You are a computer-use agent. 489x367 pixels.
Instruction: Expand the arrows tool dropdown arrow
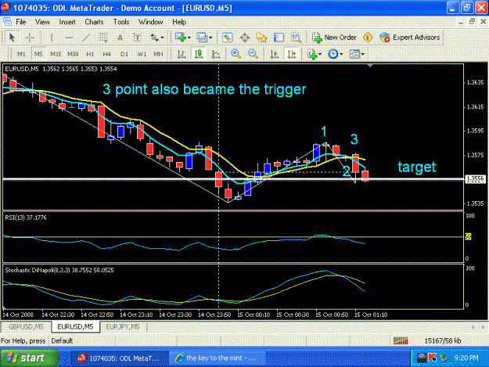(162, 38)
